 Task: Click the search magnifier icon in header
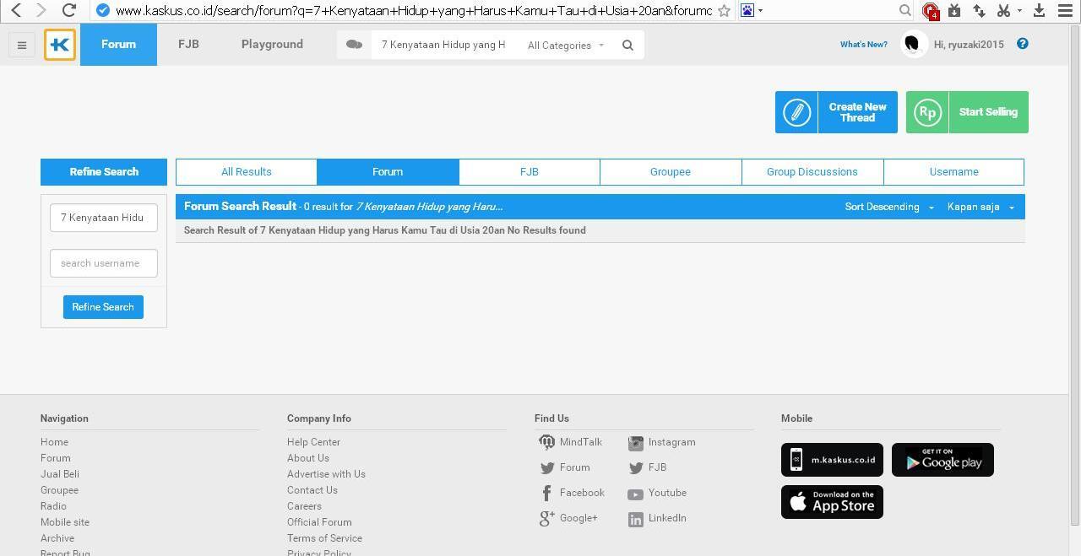point(627,46)
